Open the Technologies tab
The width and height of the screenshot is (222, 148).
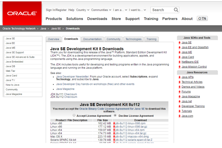(133, 39)
